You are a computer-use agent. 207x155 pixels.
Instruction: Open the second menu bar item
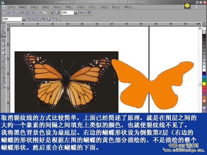coord(23,7)
